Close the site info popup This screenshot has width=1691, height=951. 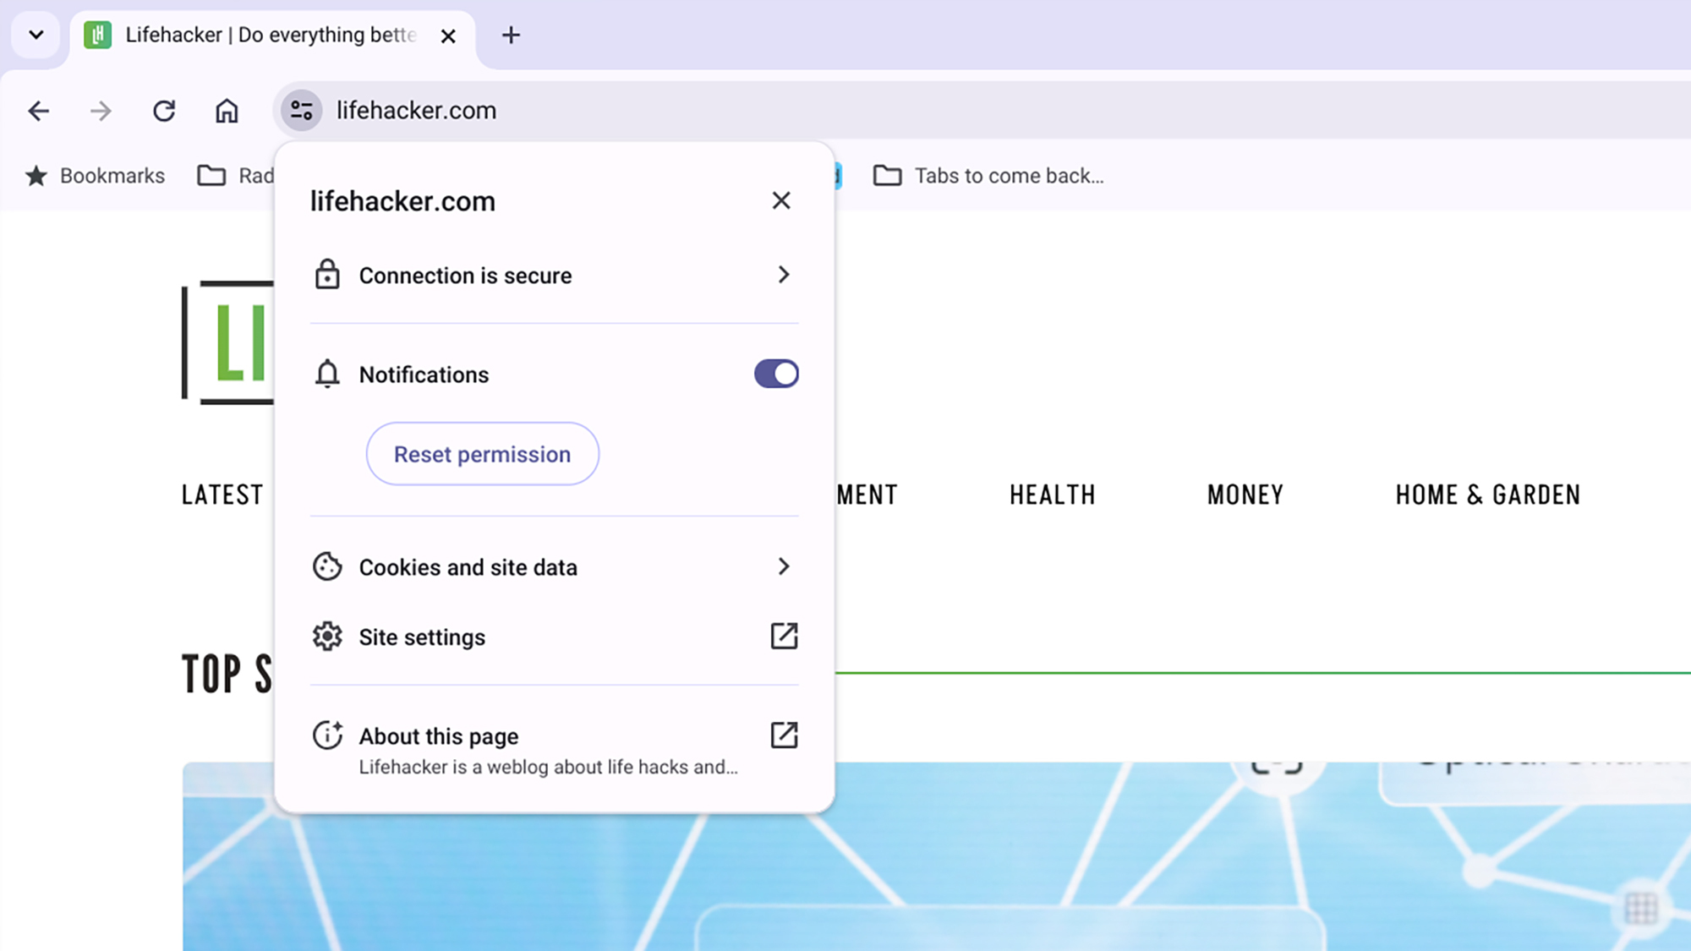coord(780,199)
